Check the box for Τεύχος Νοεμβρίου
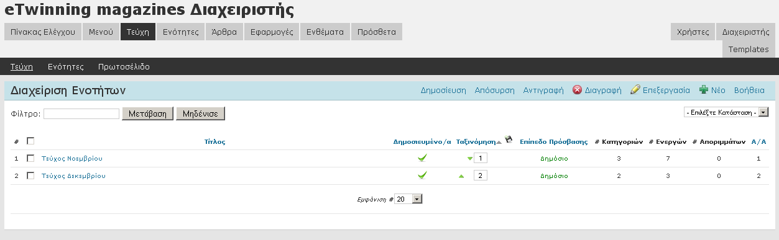Viewport: 779px width, 240px height. click(x=30, y=158)
